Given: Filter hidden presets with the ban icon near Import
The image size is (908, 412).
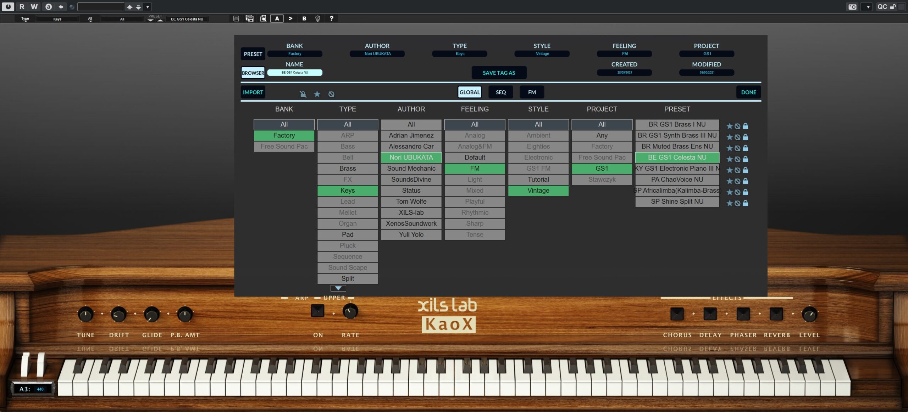Looking at the screenshot, I should point(331,94).
